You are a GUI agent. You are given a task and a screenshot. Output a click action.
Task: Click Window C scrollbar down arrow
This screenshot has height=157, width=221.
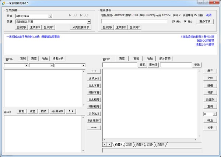tap(199, 136)
